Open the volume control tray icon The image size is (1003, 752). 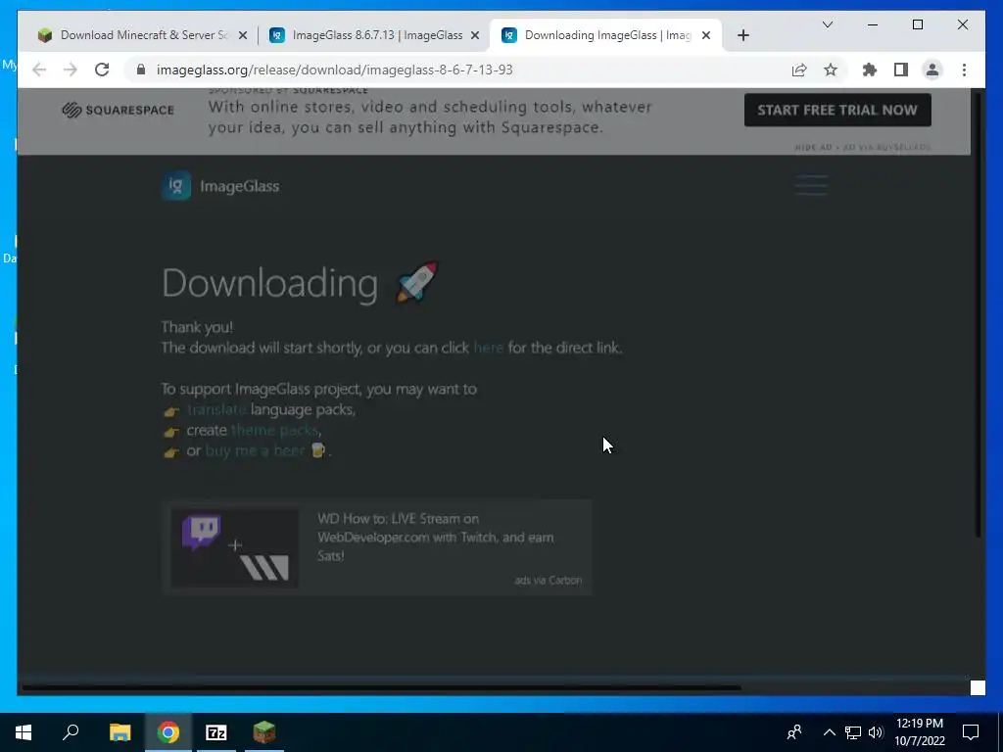(x=876, y=732)
